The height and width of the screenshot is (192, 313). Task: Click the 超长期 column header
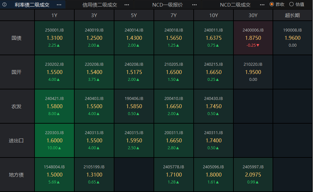point(293,15)
